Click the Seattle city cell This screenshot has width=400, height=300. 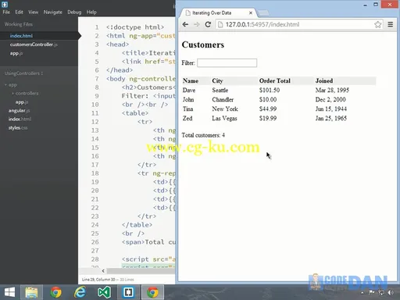(220, 90)
